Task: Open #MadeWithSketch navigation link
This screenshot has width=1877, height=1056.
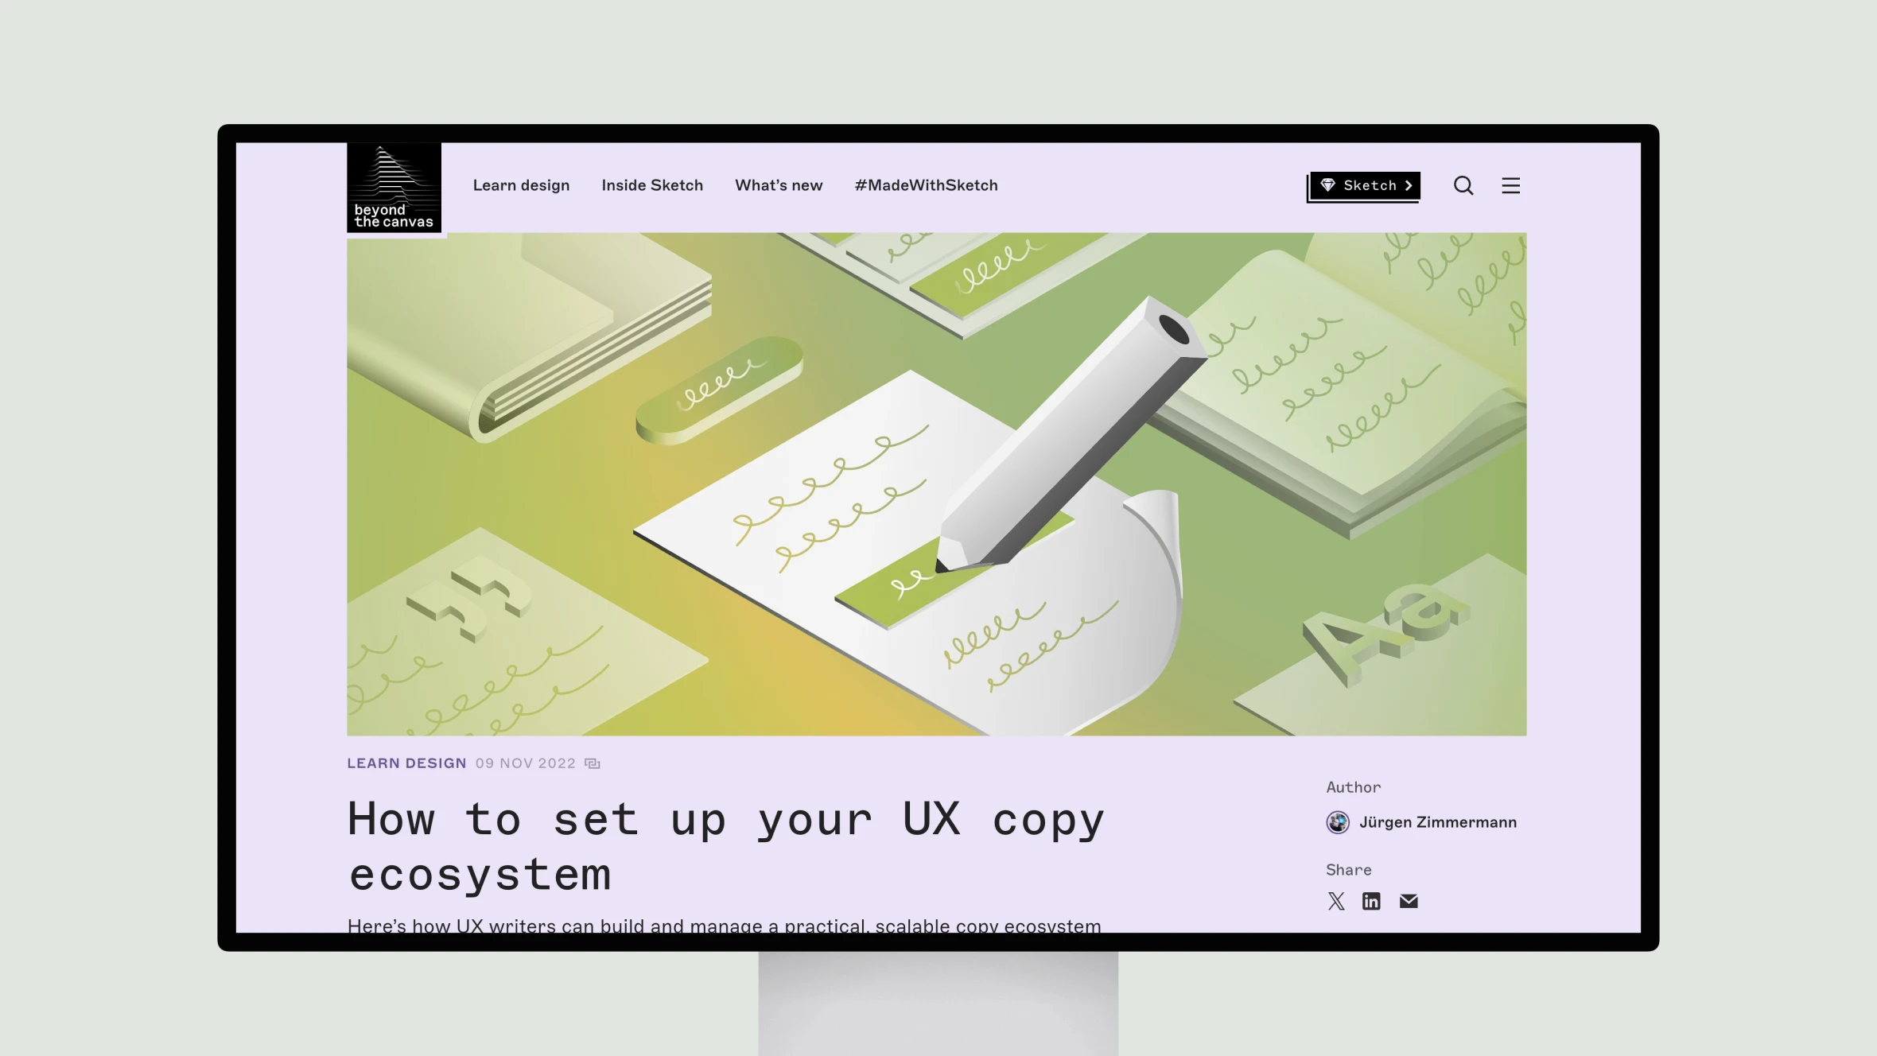Action: pos(926,184)
